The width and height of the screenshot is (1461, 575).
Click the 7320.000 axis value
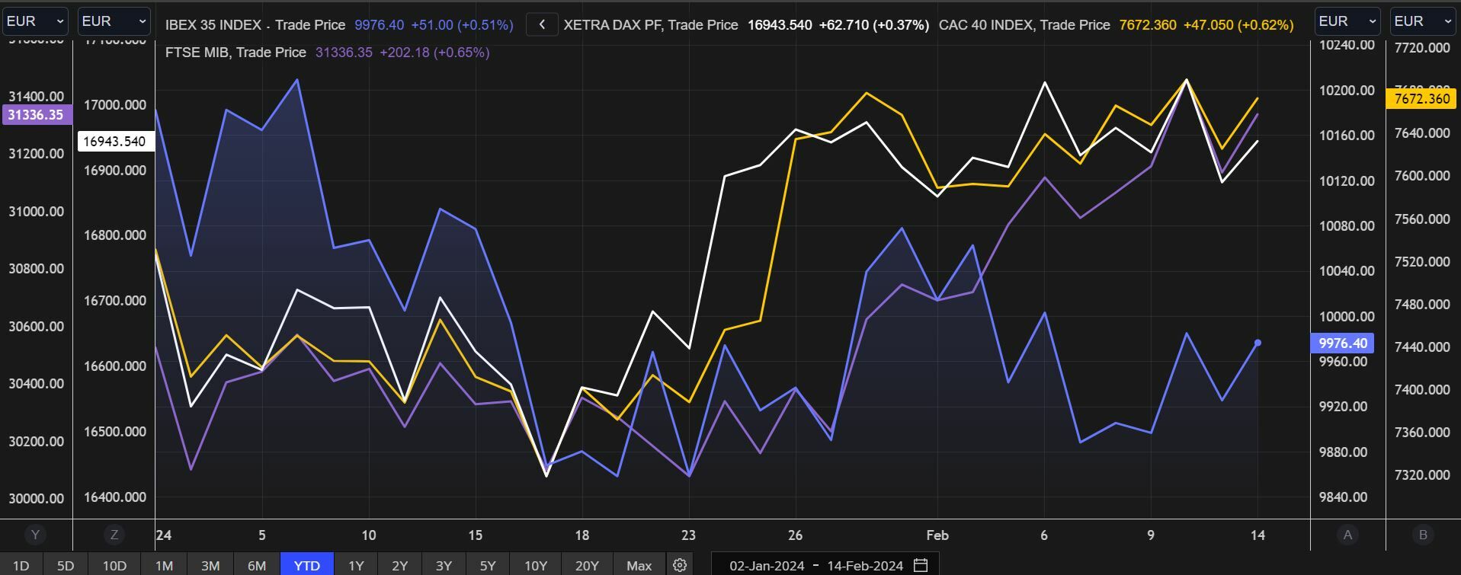coord(1421,475)
